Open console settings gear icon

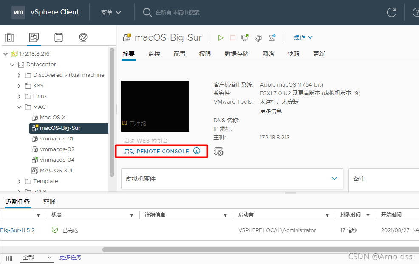[218, 152]
